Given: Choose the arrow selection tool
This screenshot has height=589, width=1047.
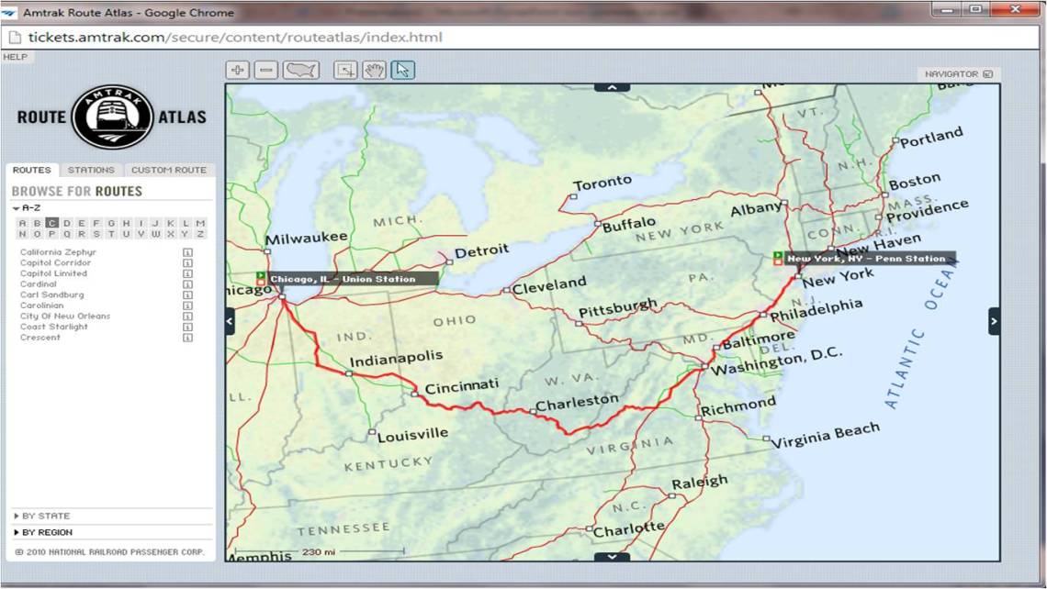Looking at the screenshot, I should [x=402, y=69].
